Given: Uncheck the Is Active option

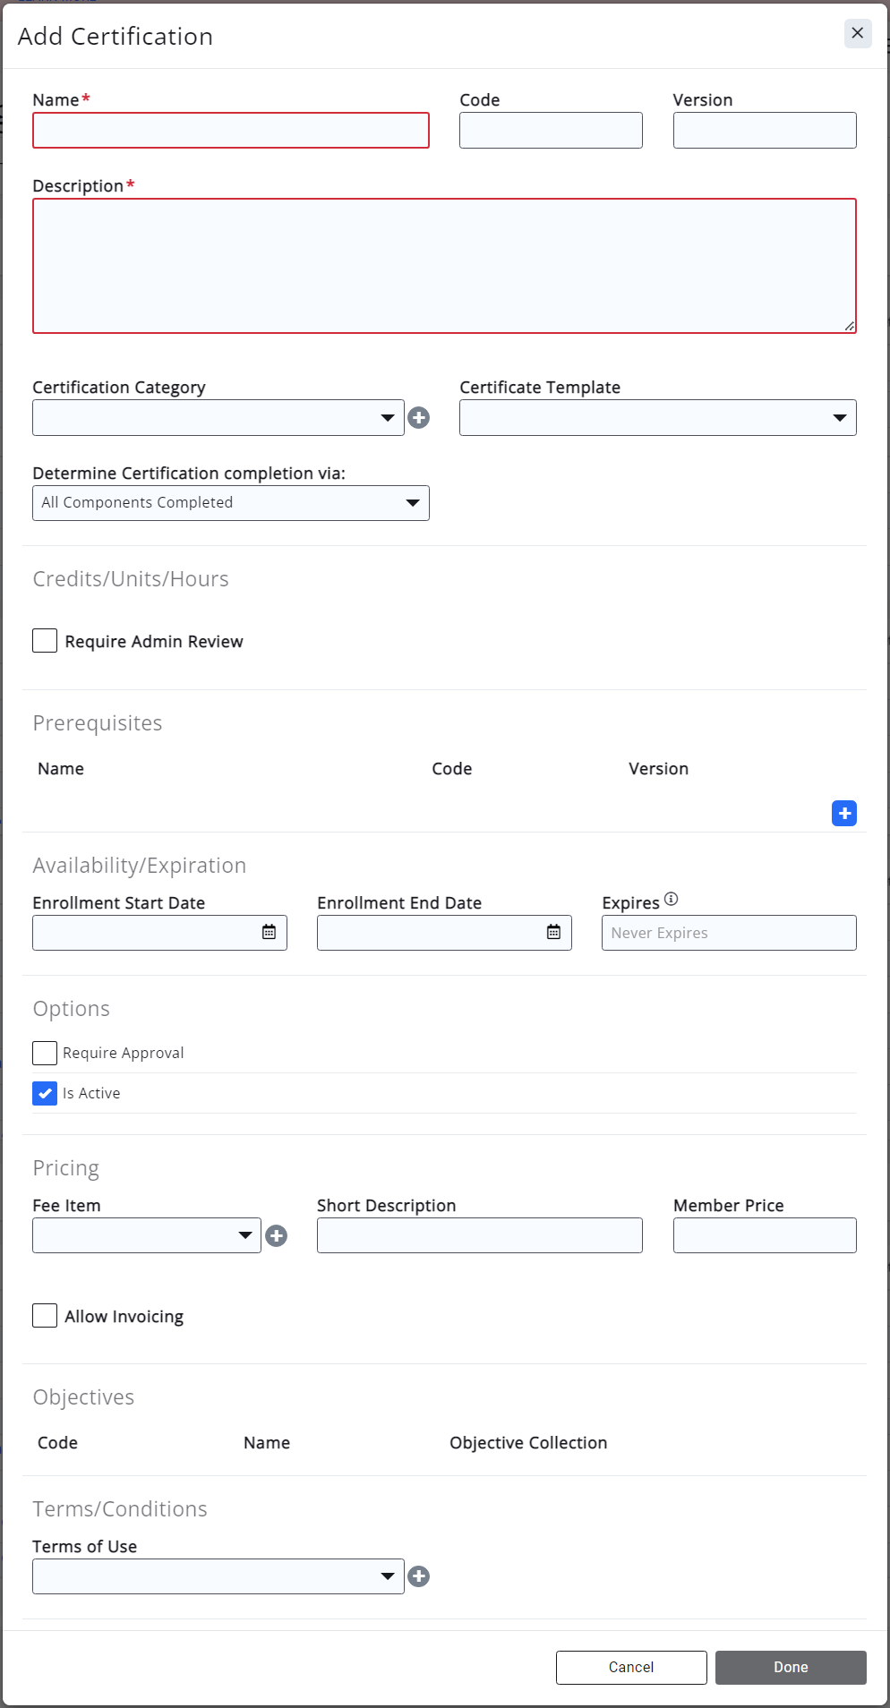Looking at the screenshot, I should pyautogui.click(x=45, y=1093).
